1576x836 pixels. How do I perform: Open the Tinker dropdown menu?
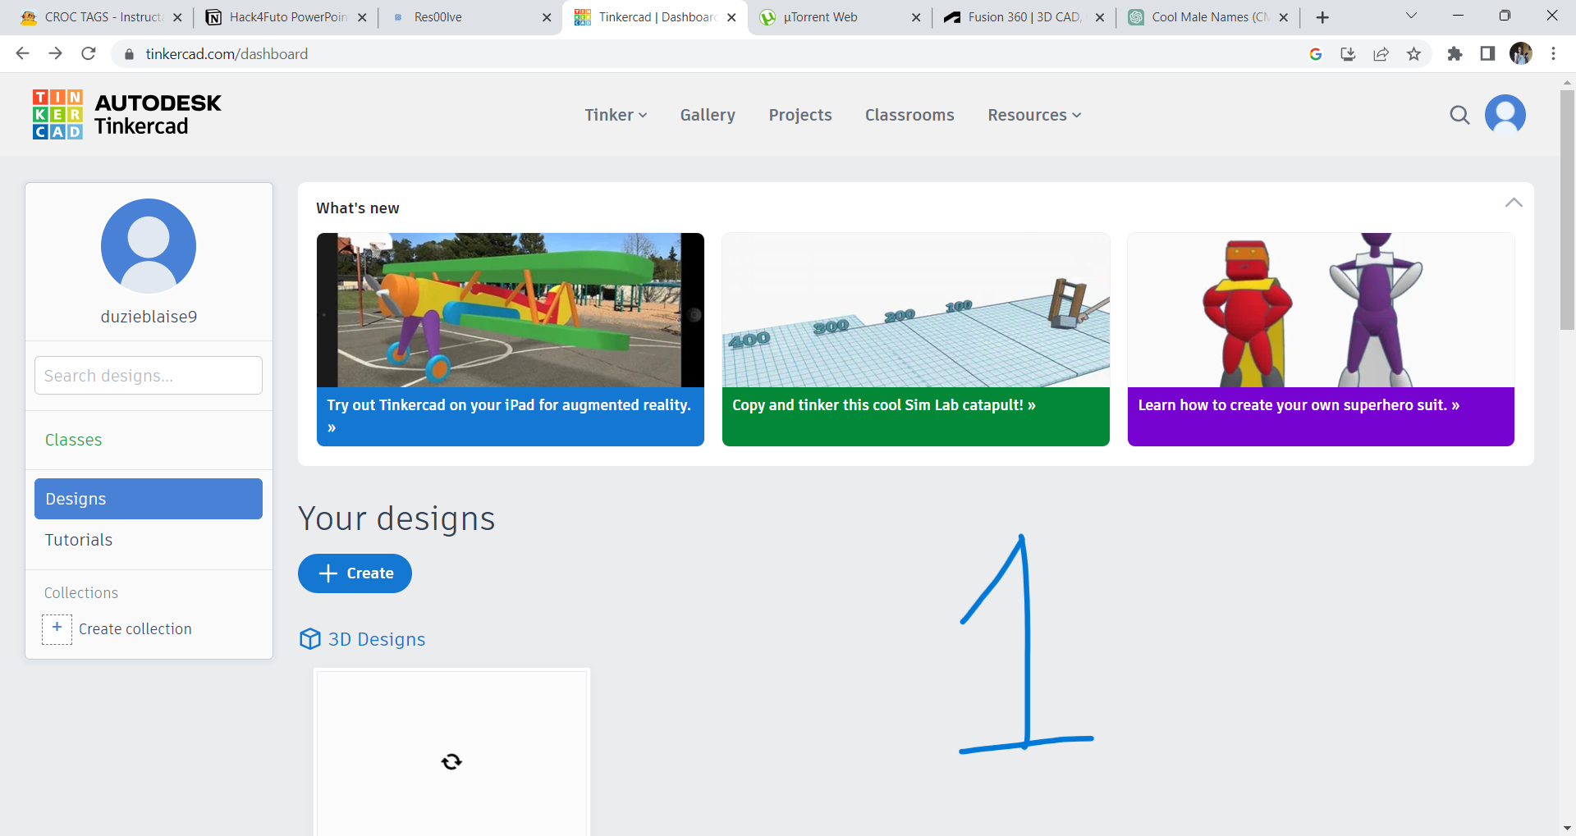pos(615,115)
